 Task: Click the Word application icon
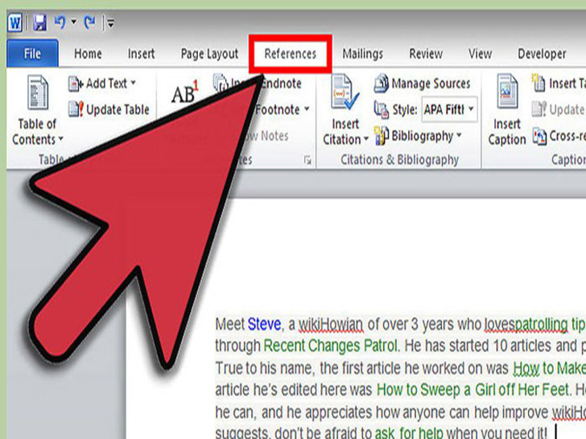click(15, 23)
